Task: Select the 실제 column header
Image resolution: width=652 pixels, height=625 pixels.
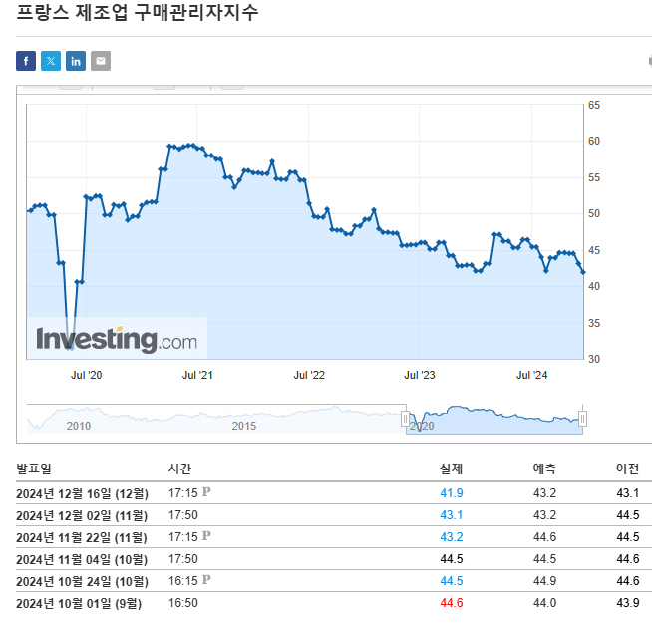Action: click(451, 469)
